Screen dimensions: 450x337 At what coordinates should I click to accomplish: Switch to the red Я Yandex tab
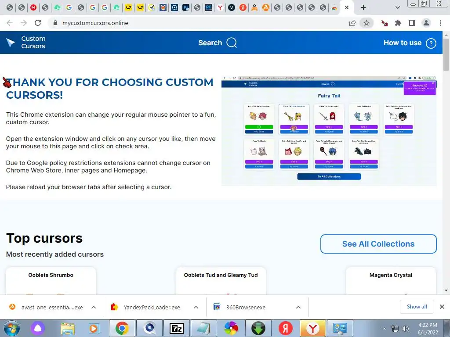[243, 8]
